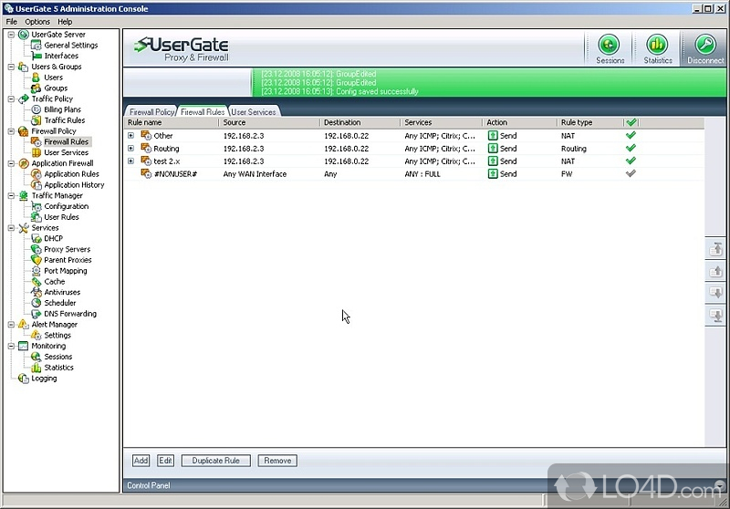Click the move-rule-to-bottom arrow icon
Screen dimensions: 730x509
715,315
